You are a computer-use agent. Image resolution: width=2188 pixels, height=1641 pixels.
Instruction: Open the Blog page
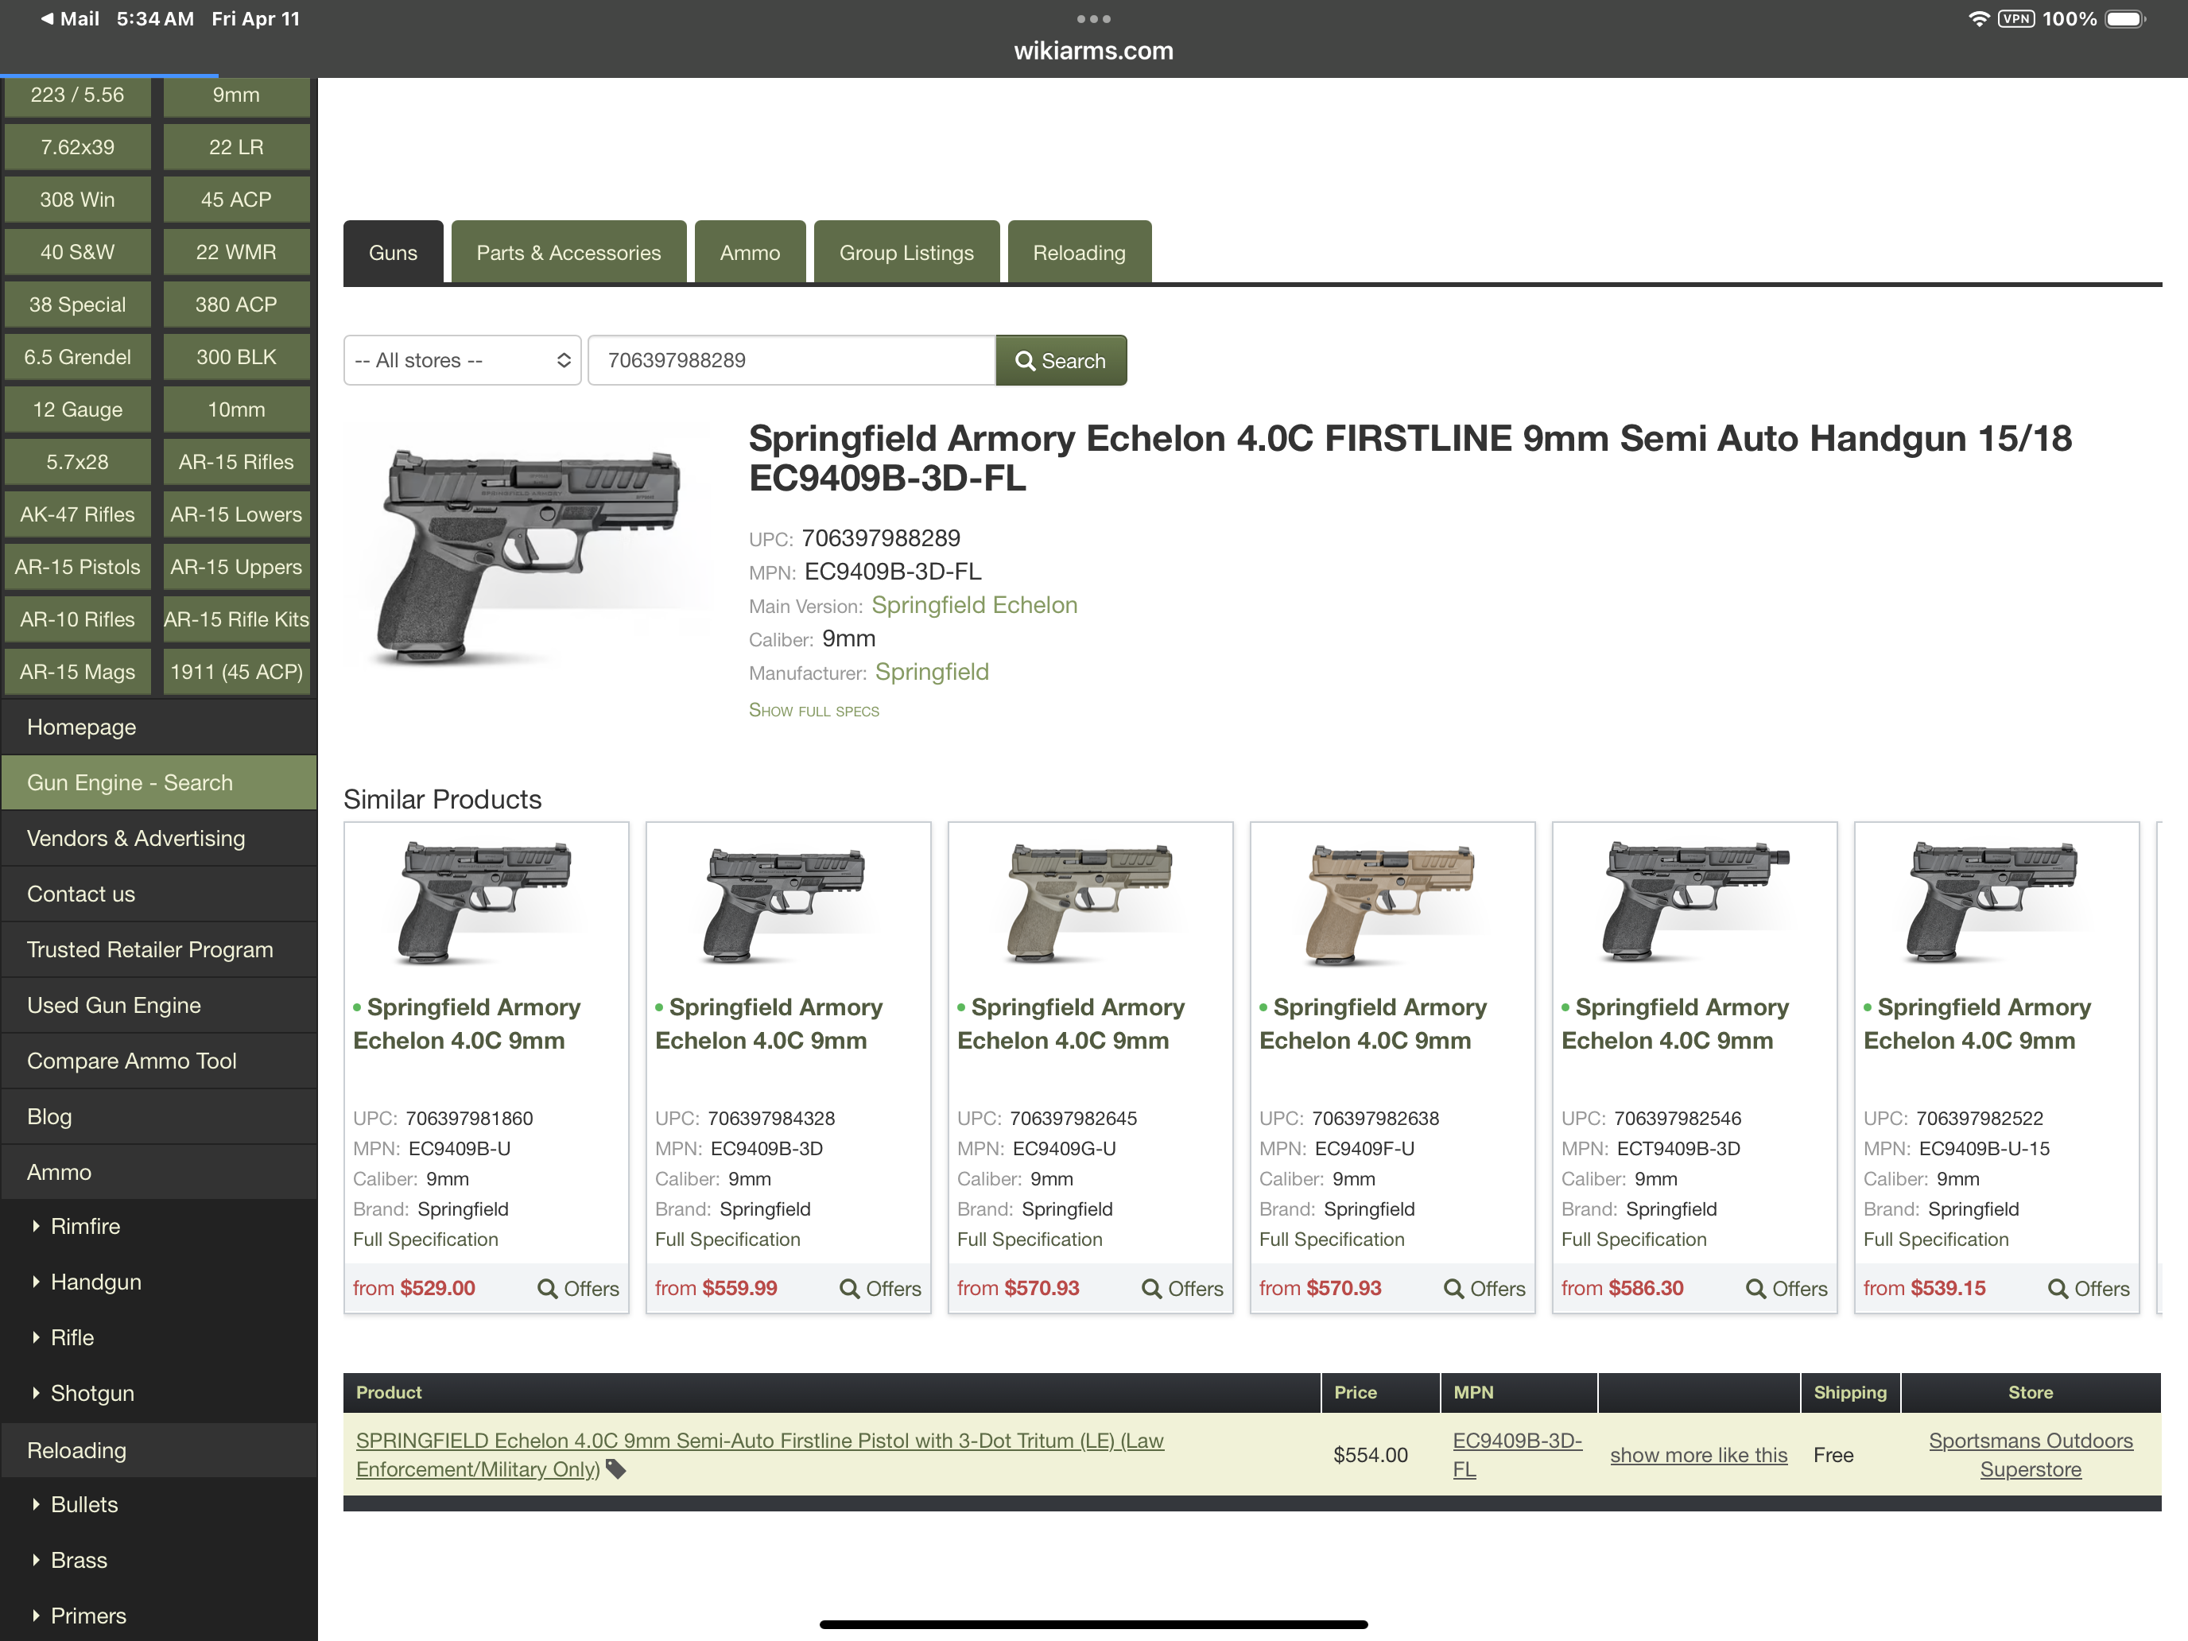click(158, 1115)
